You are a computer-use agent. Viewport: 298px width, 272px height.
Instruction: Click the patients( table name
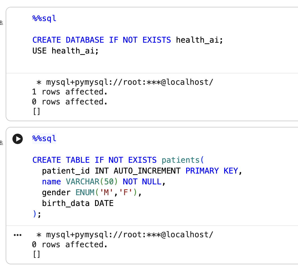[183, 160]
